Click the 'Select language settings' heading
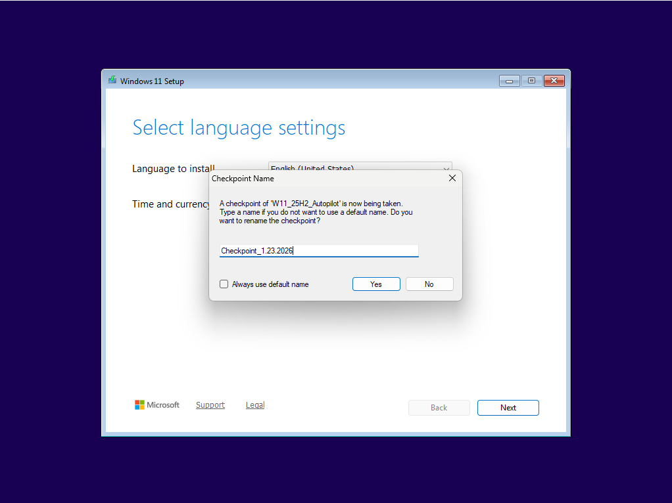Screen dimensions: 672x503 click(x=239, y=127)
